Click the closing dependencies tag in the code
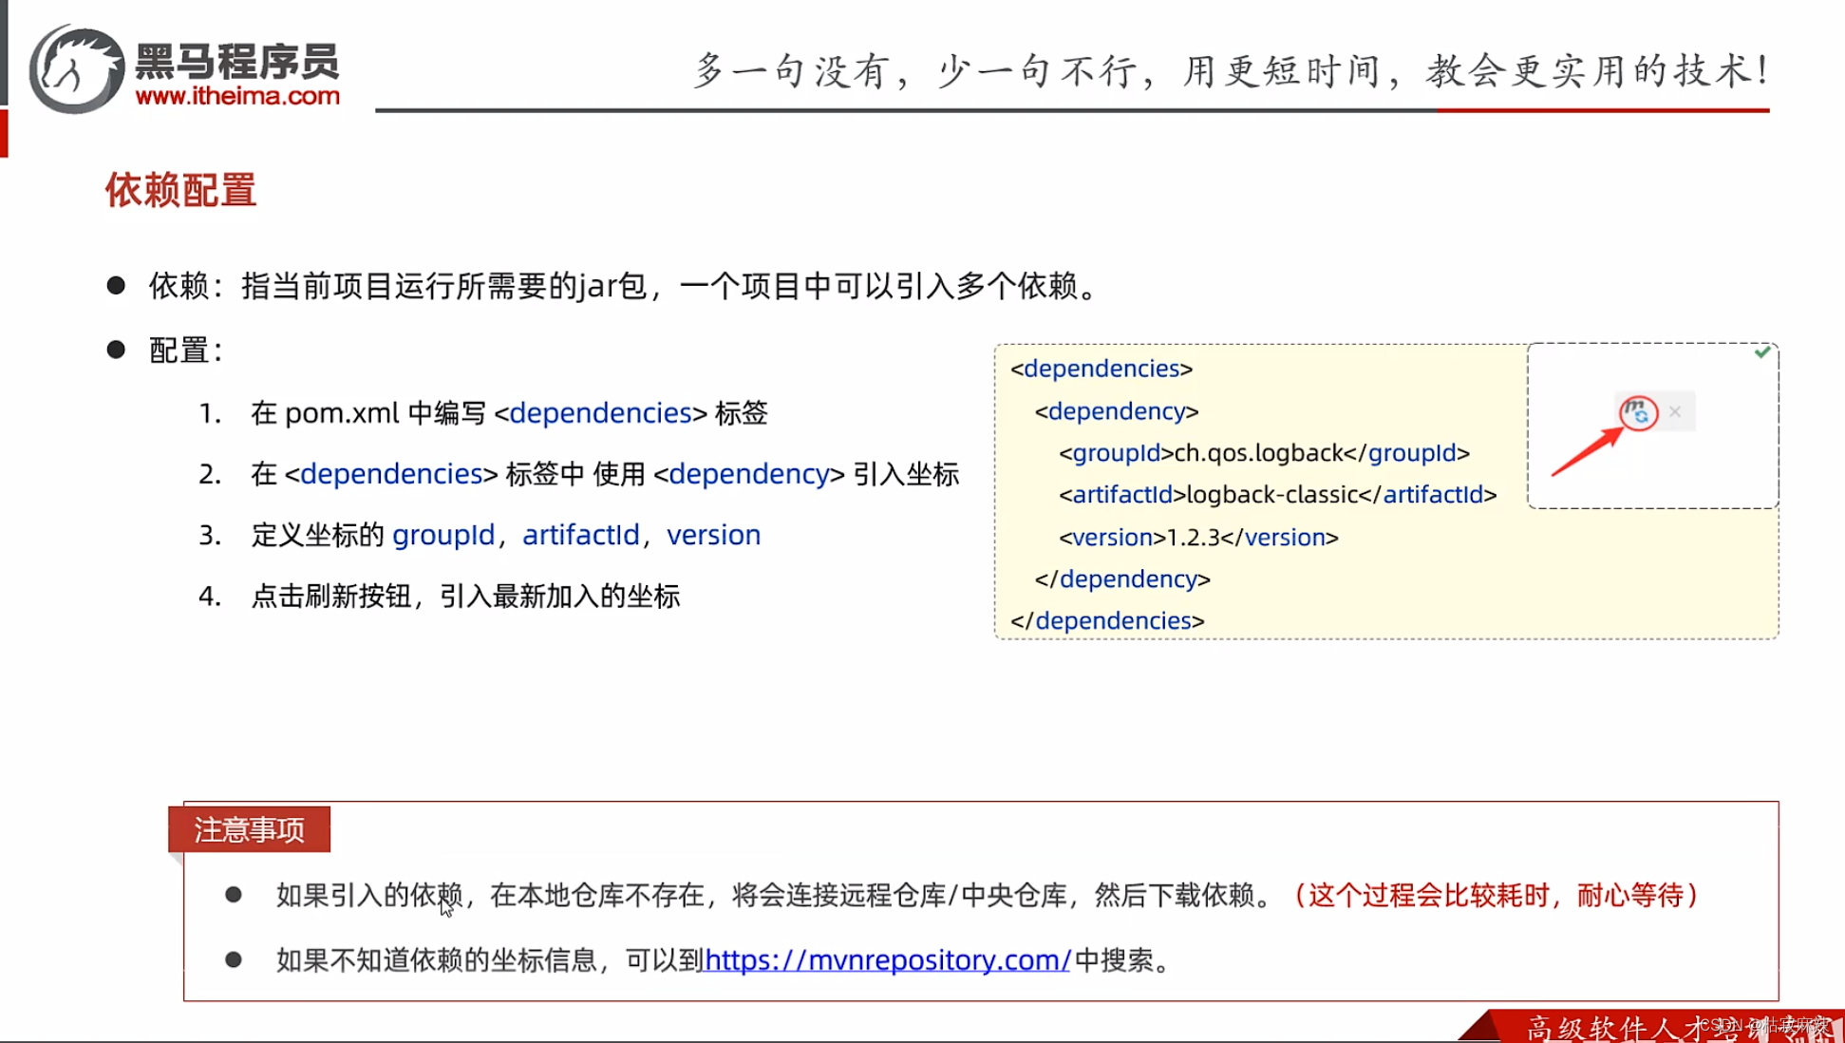Screen dimensions: 1845x1043 pyautogui.click(x=1107, y=621)
